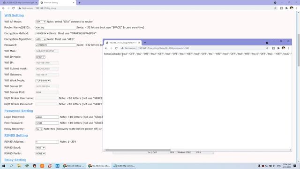The image size is (300, 169).
Task: Click the Mqtt Broker Password field
Action: point(47,104)
